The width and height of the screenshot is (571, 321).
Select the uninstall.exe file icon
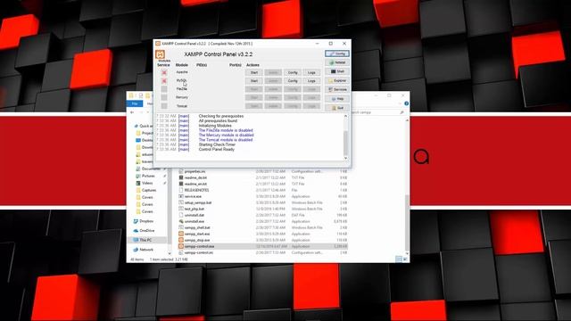coord(181,221)
